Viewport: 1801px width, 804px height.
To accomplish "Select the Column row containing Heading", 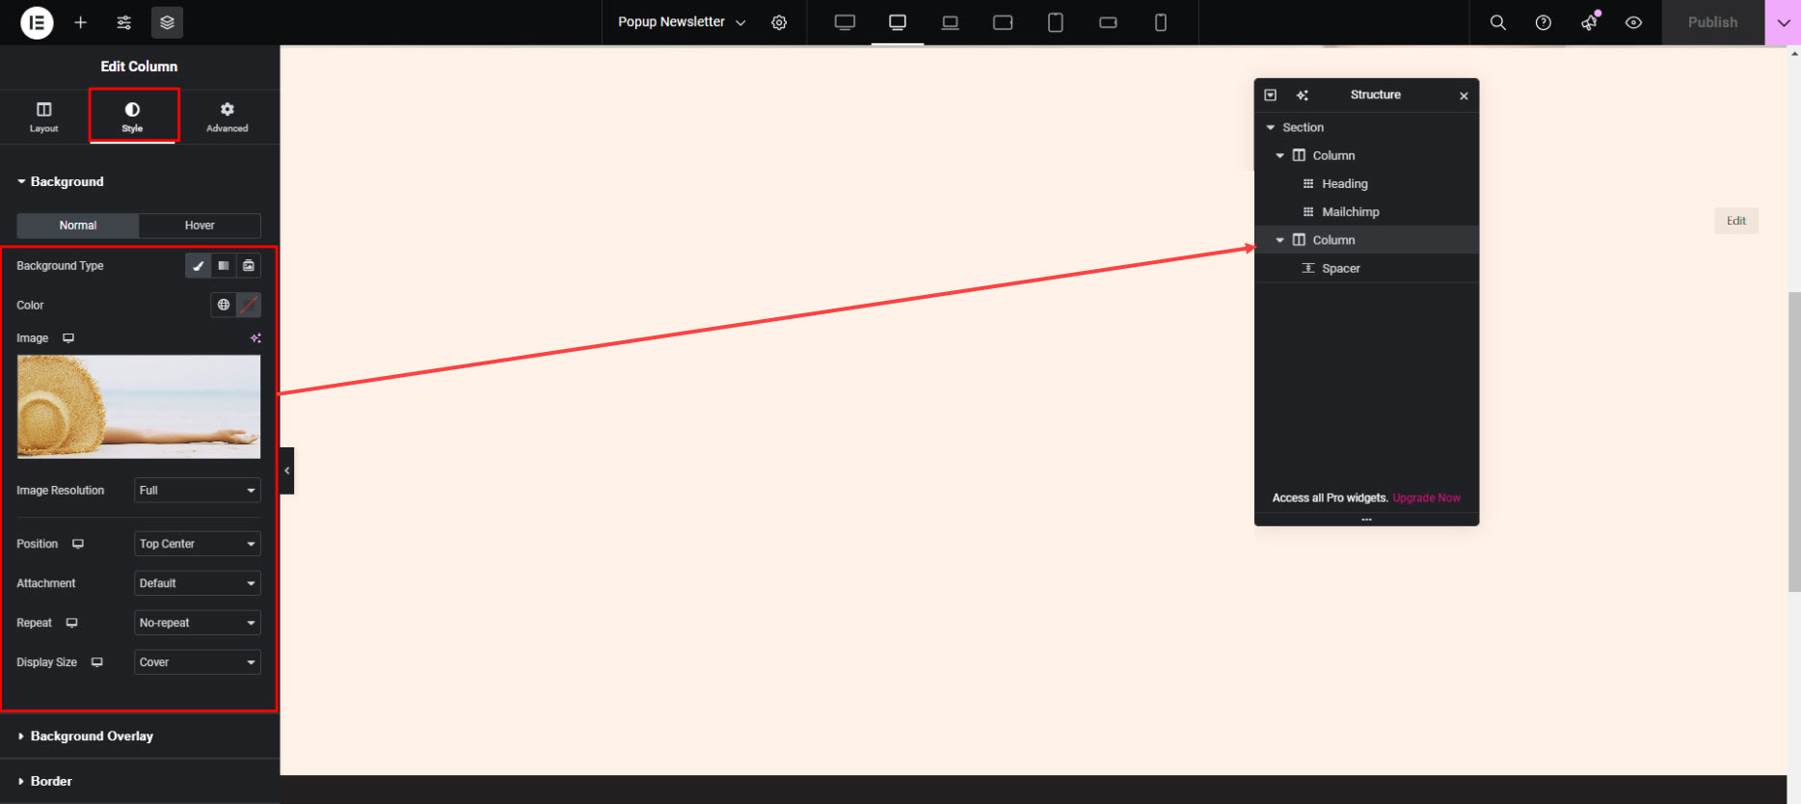I will click(x=1366, y=155).
